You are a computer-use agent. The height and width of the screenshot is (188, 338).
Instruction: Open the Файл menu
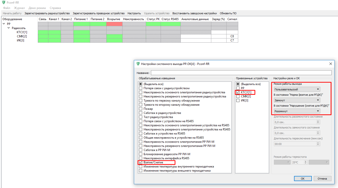[x=7, y=8]
